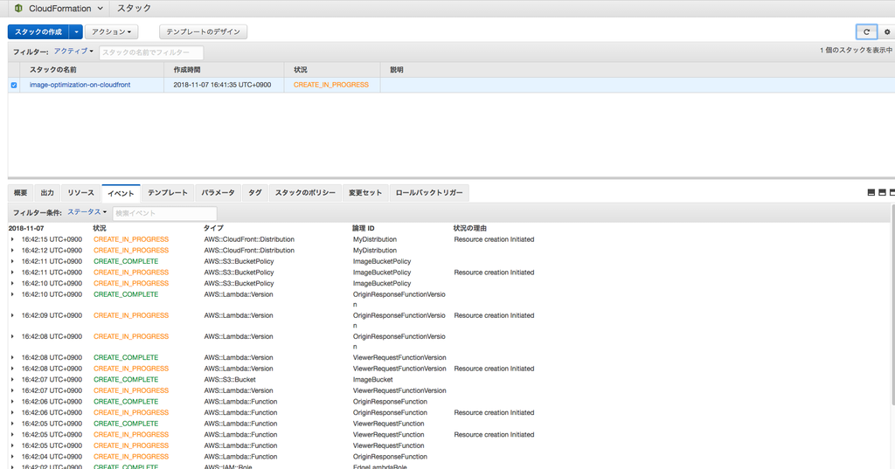Switch to the テンプレート tab
The width and height of the screenshot is (895, 469).
[x=168, y=193]
